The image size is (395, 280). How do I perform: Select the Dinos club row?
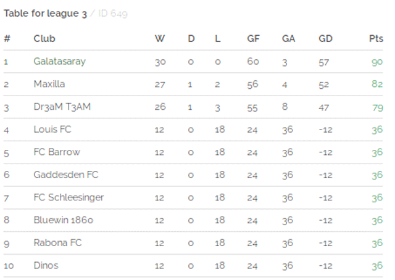click(193, 265)
